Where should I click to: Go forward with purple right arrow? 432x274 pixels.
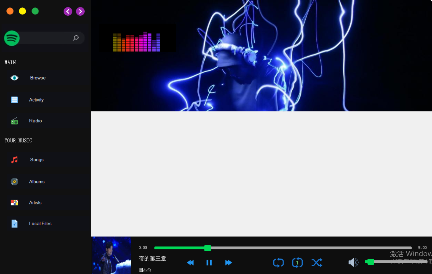pos(80,11)
